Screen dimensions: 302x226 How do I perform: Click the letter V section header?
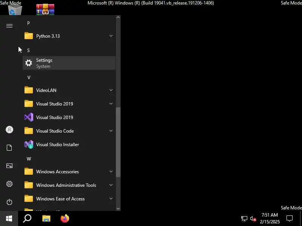(29, 78)
